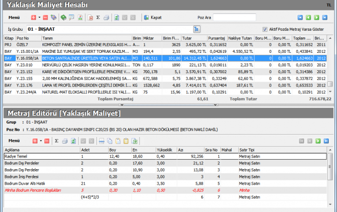Sort by the Tutar column header
This screenshot has width=337, height=212.
pos(194,38)
